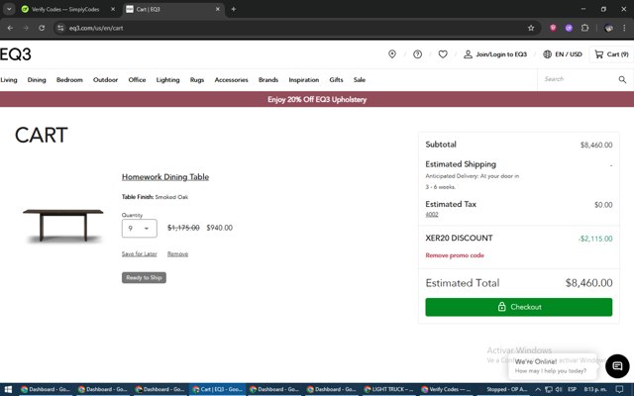This screenshot has height=396, width=634.
Task: Open the live chat bubble icon
Action: pos(617,366)
